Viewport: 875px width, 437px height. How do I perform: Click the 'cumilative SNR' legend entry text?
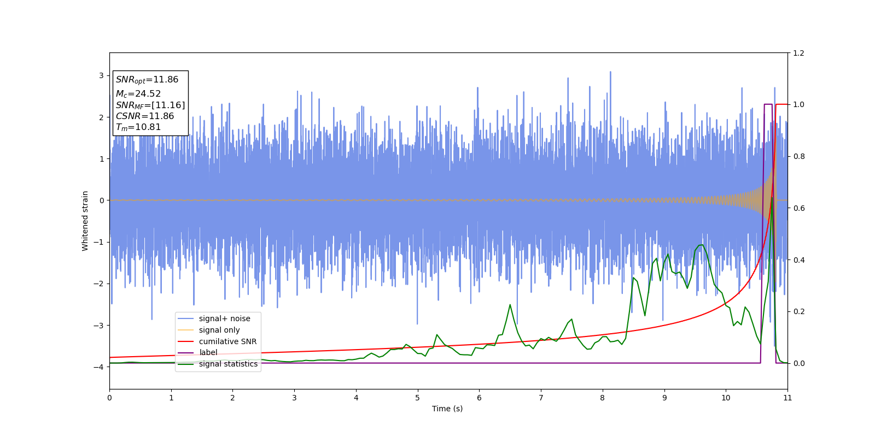click(x=227, y=341)
